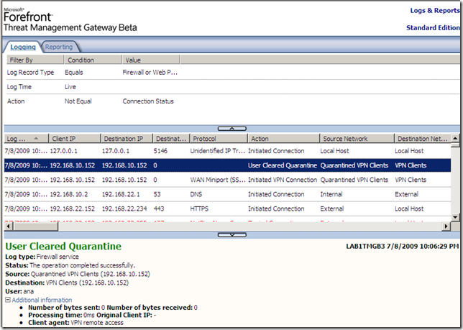Open the Reporting tab
463x330 pixels.
point(58,47)
